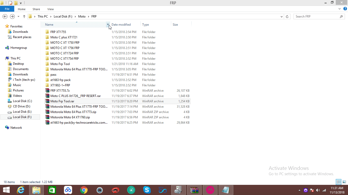This screenshot has height=195, width=348.
Task: Open recent locations dropdown arrow
Action: tap(18, 17)
